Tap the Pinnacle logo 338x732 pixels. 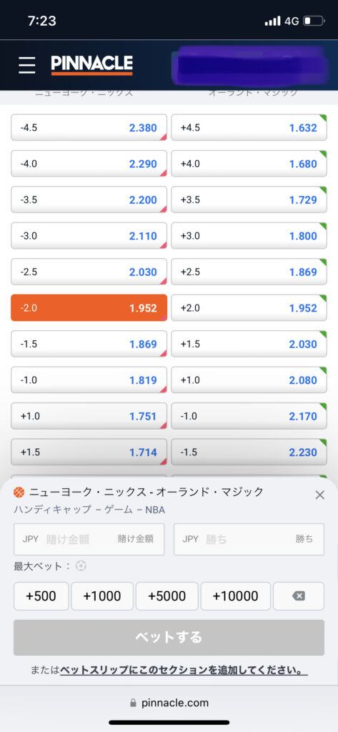tap(92, 65)
